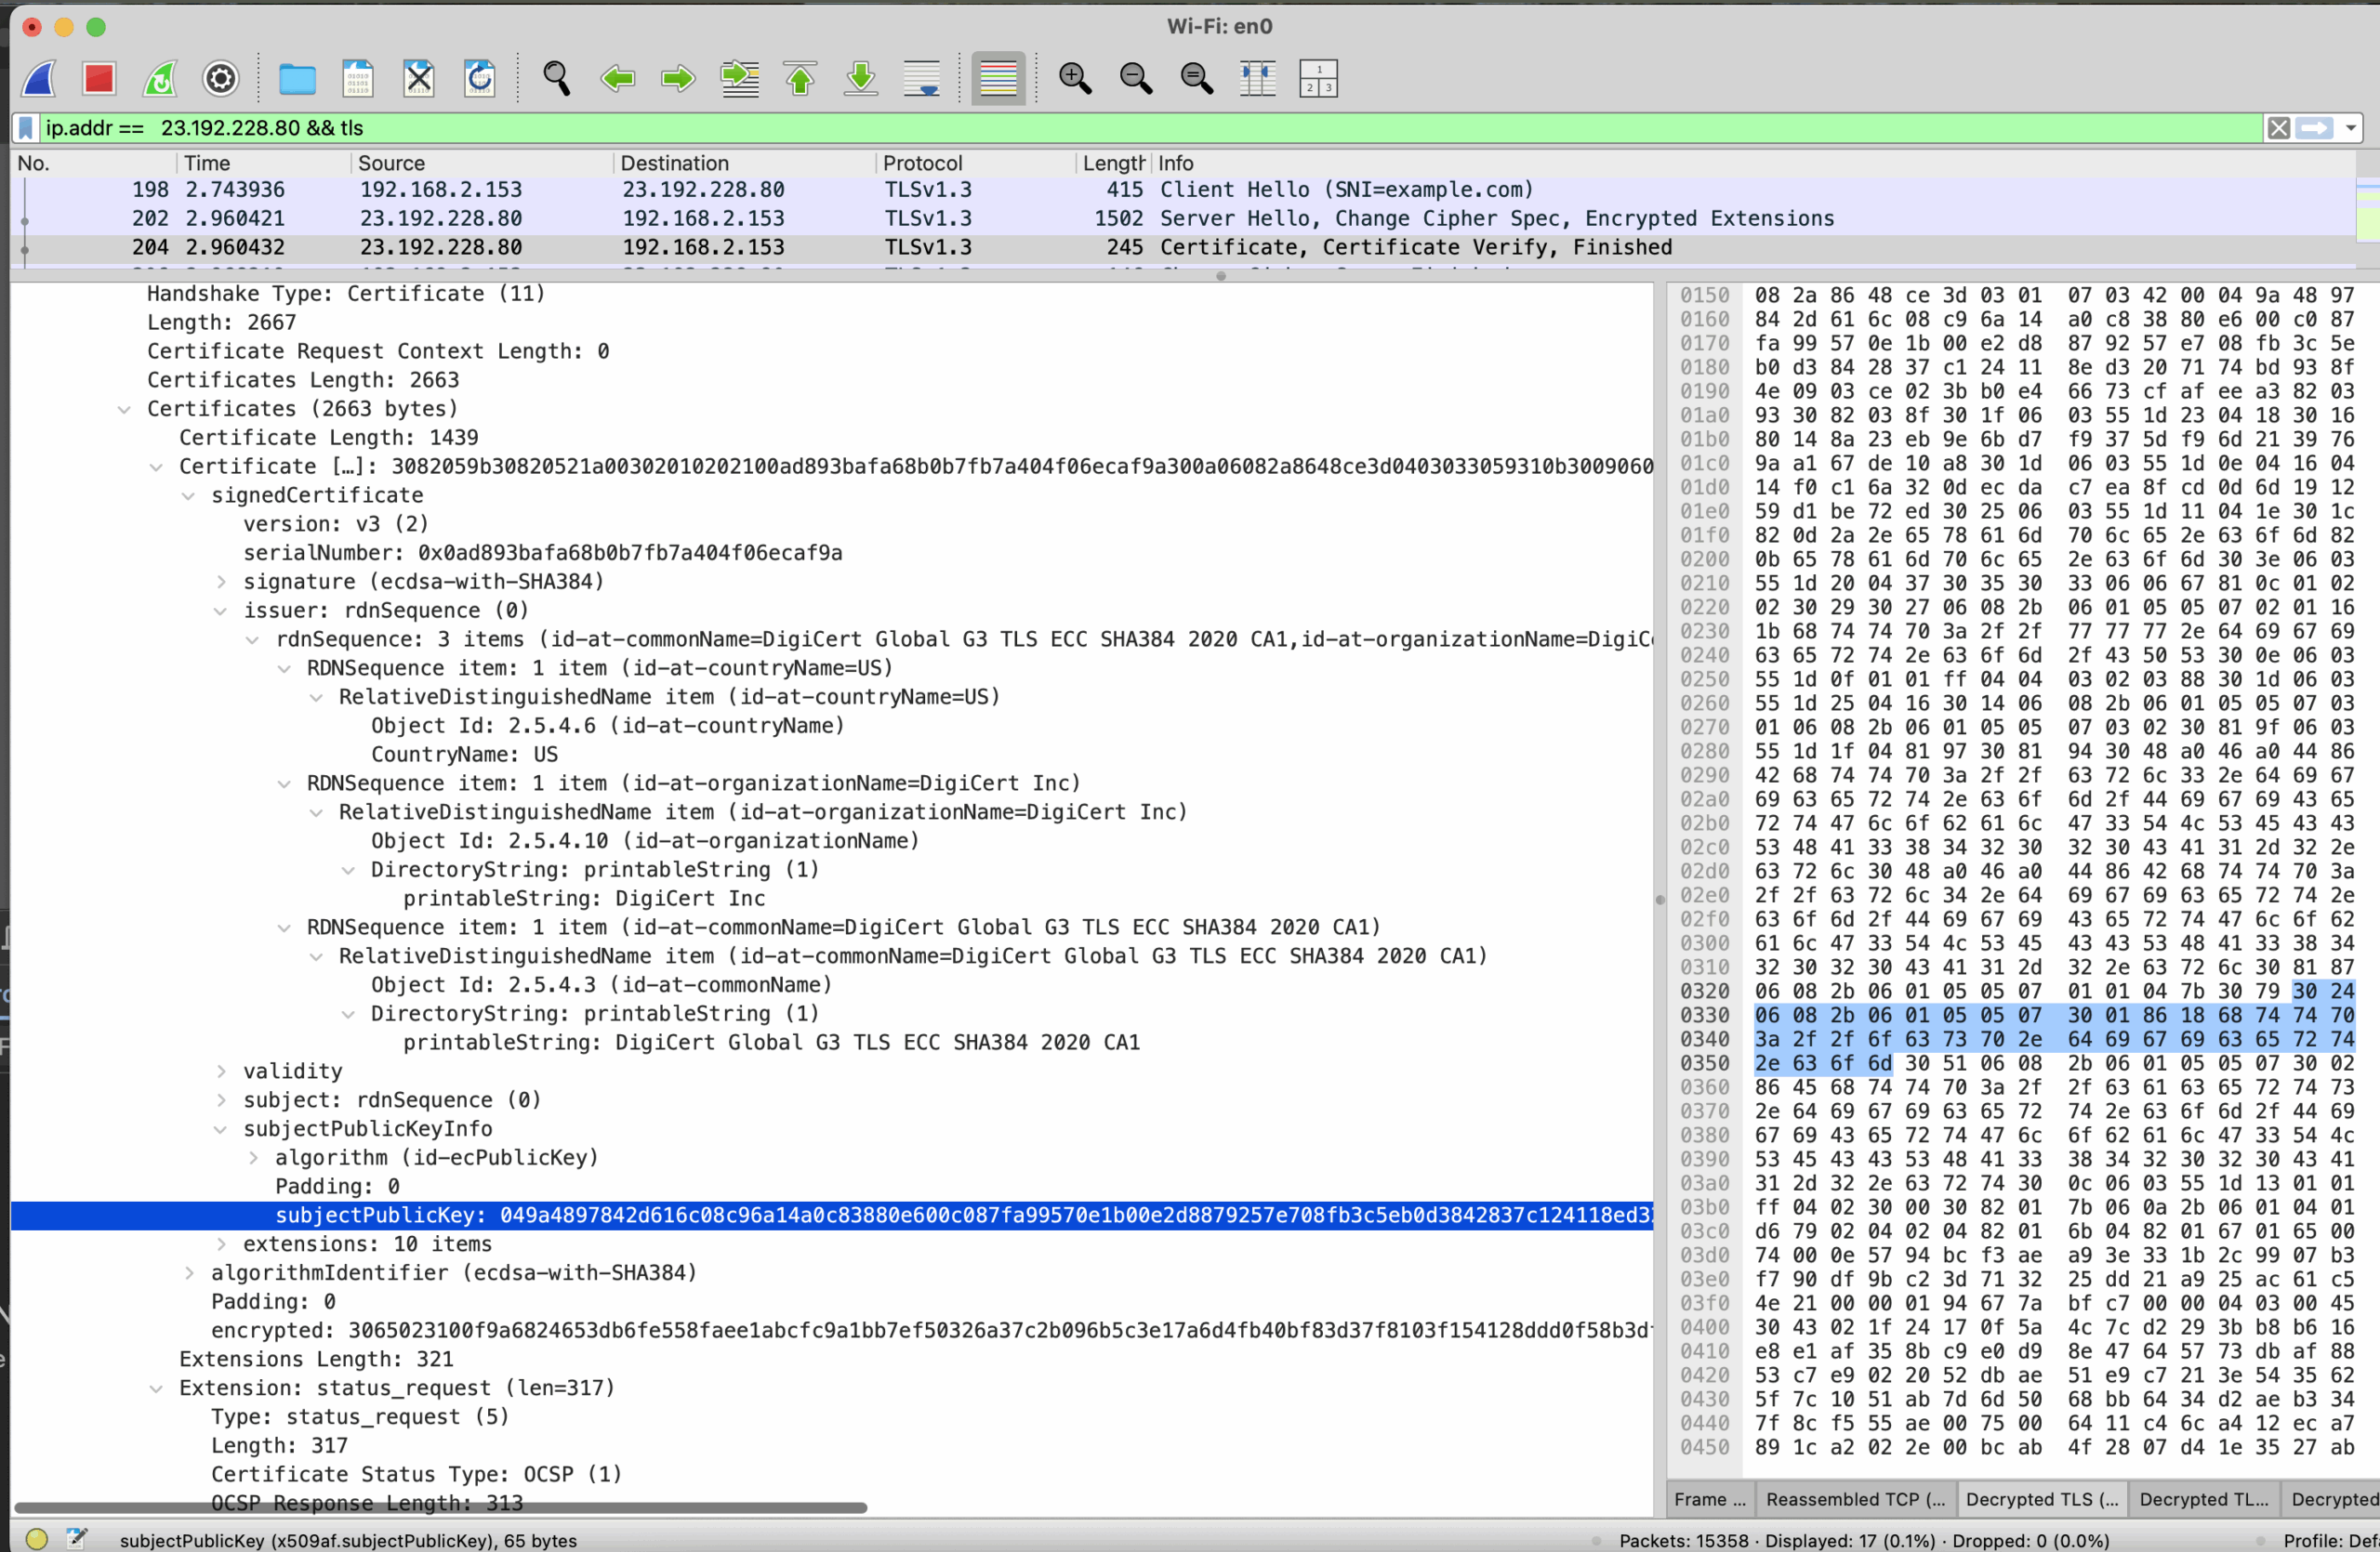Collapse Extension: status_request node
2380x1552 pixels.
tap(156, 1389)
